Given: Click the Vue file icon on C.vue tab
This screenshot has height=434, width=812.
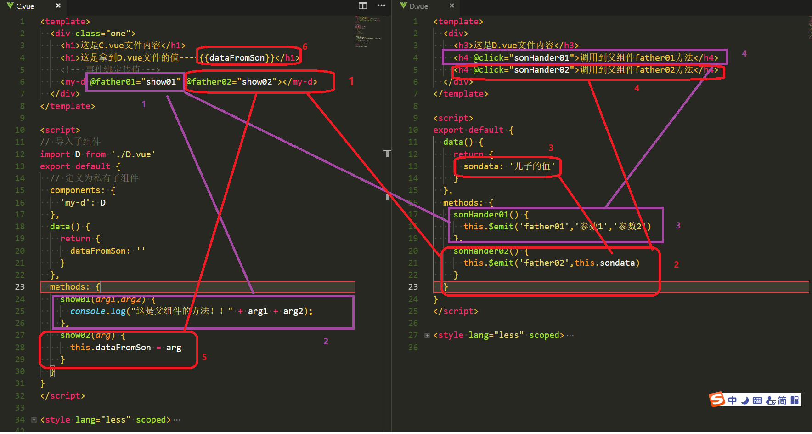Looking at the screenshot, I should click(x=10, y=6).
